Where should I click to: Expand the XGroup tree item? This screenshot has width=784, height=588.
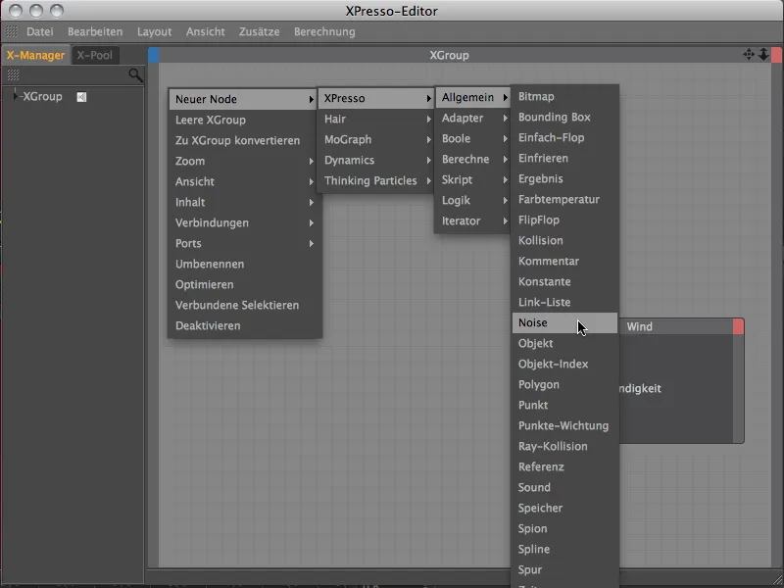click(16, 96)
